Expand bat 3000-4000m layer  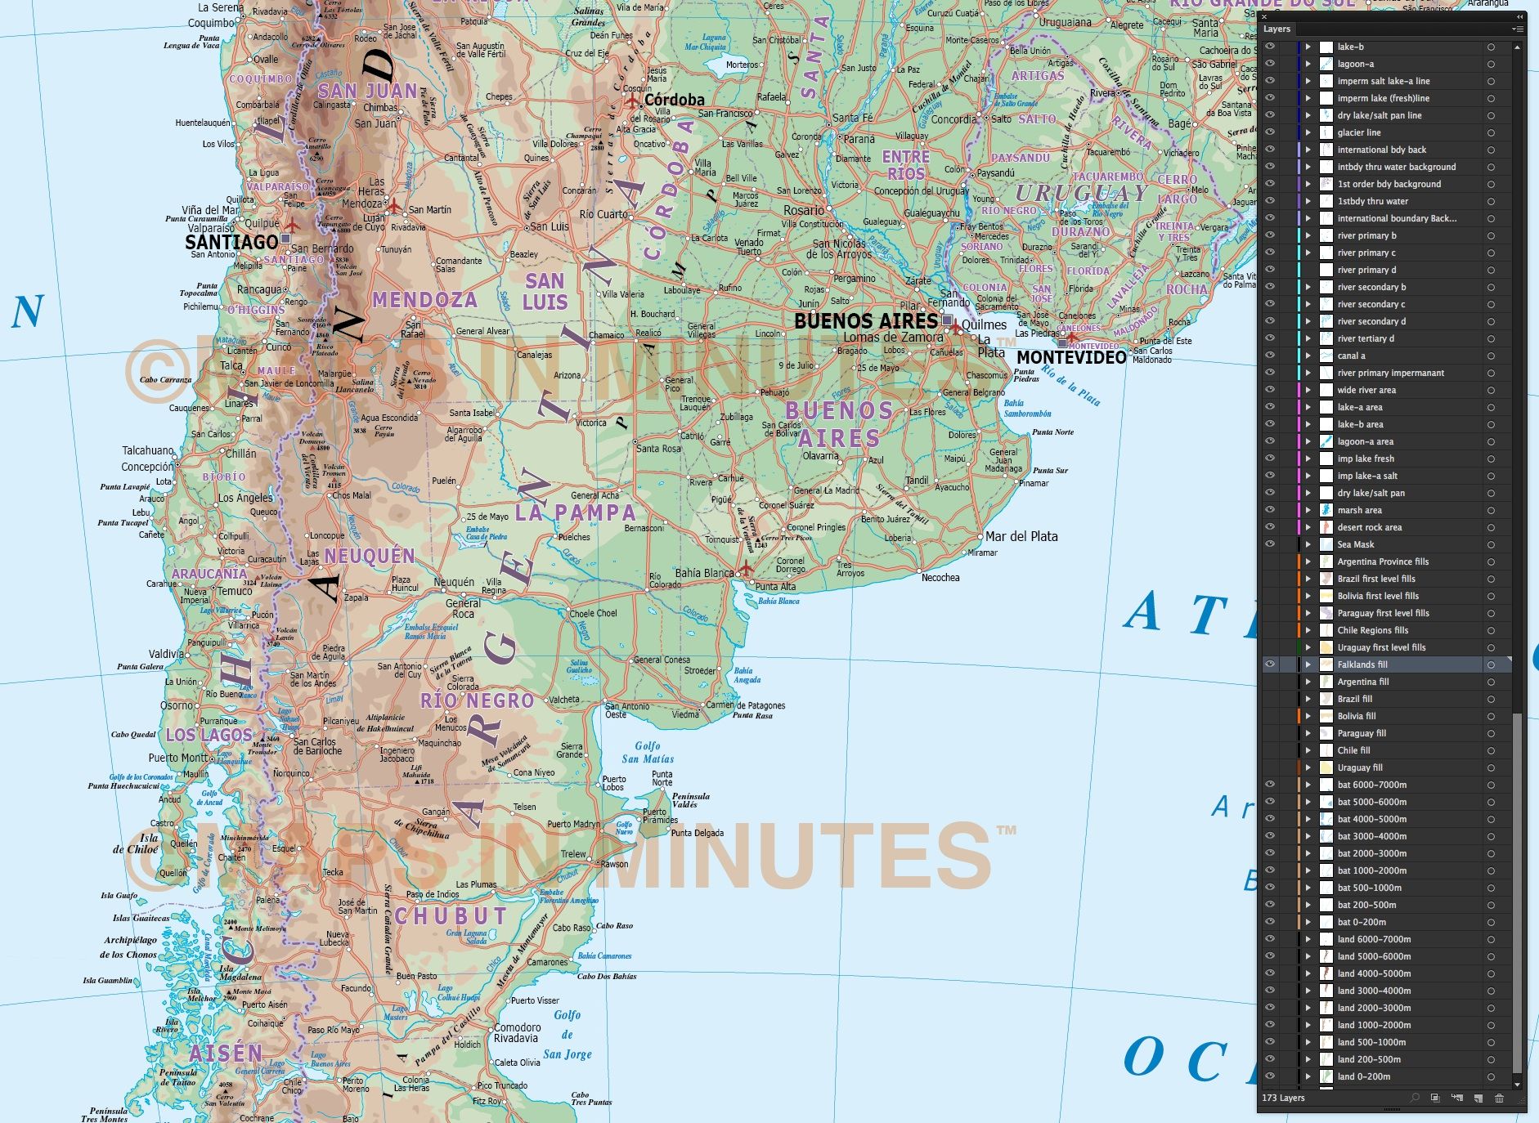point(1308,836)
